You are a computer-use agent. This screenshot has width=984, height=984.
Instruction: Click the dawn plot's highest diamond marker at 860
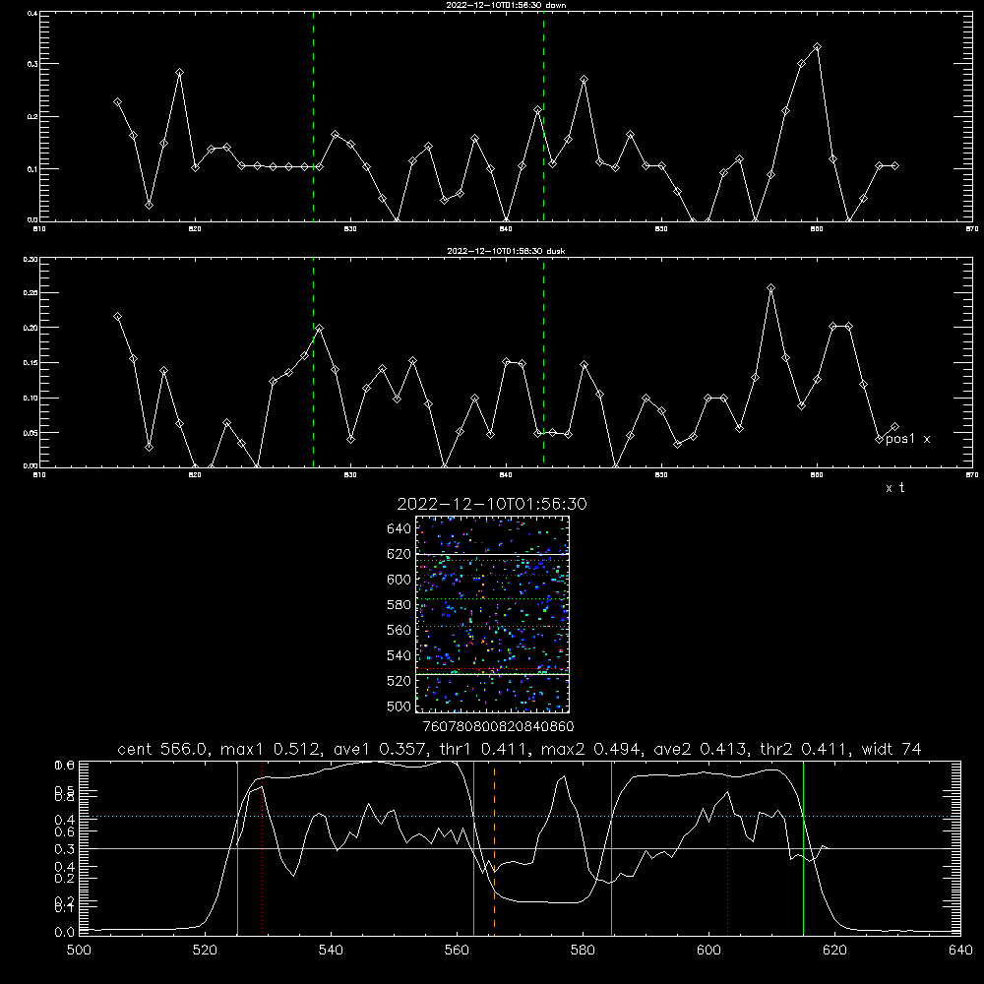817,47
